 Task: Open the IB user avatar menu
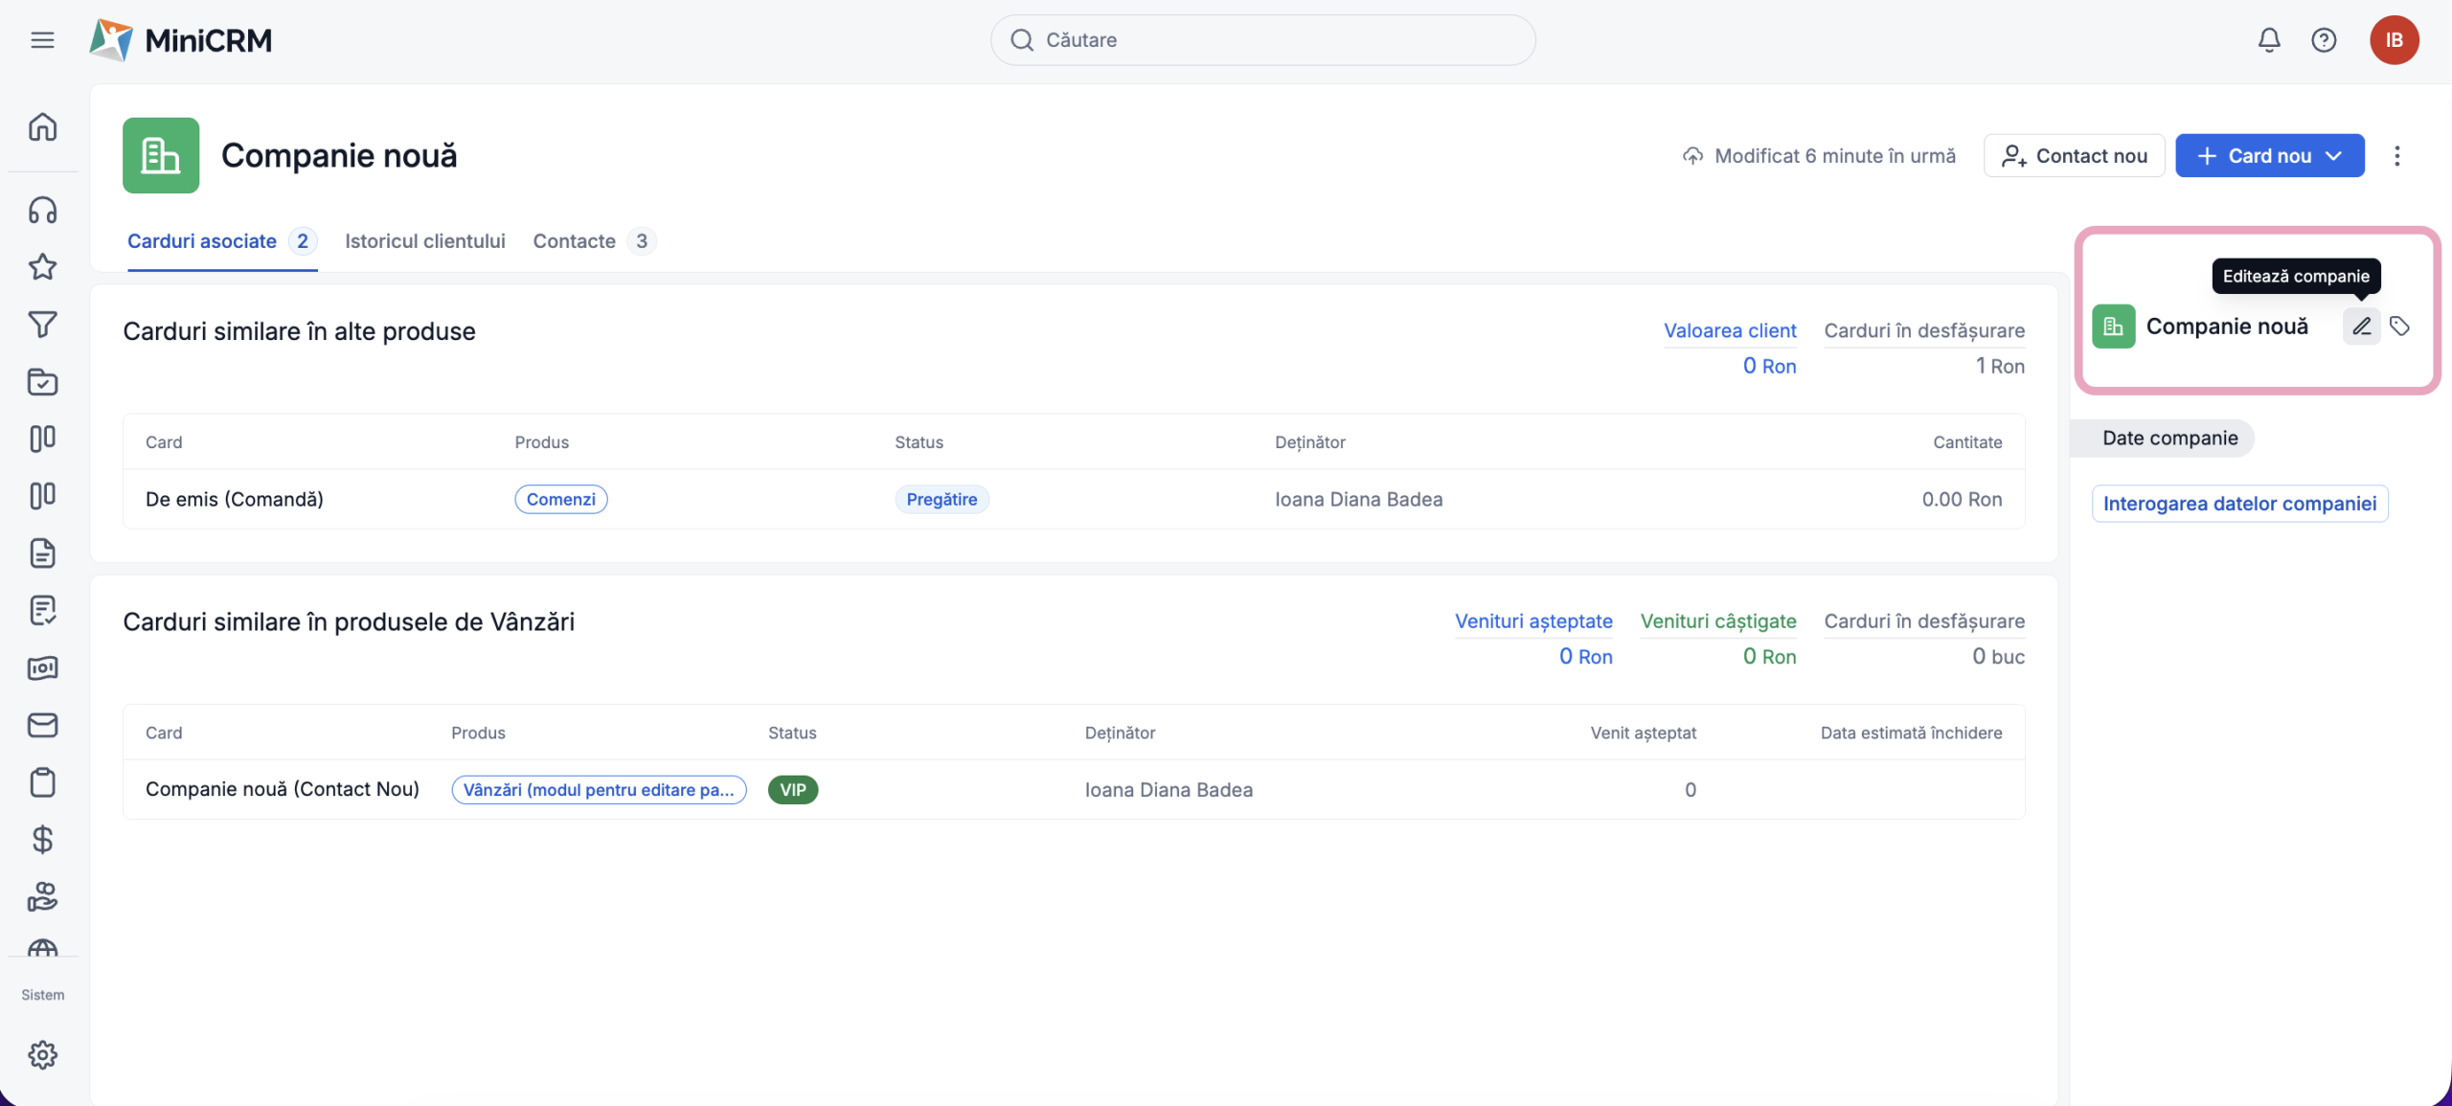tap(2394, 40)
